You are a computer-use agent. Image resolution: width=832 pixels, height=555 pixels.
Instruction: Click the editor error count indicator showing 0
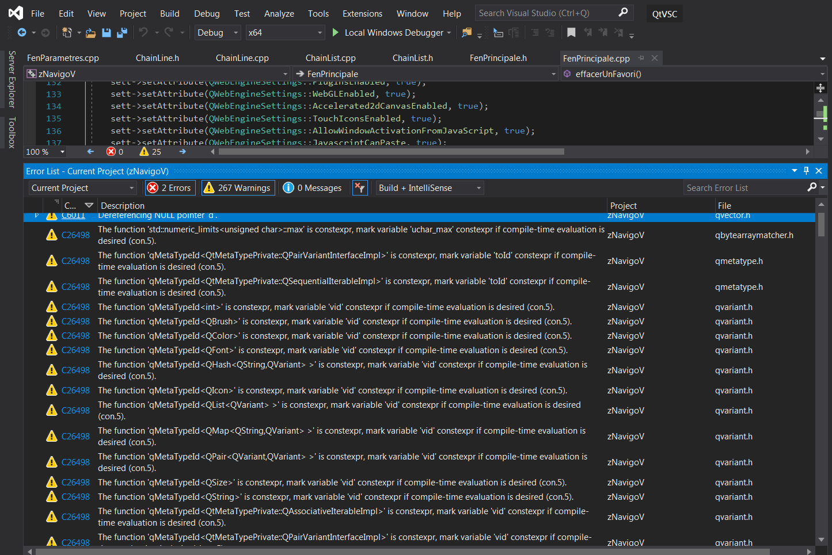pyautogui.click(x=115, y=152)
